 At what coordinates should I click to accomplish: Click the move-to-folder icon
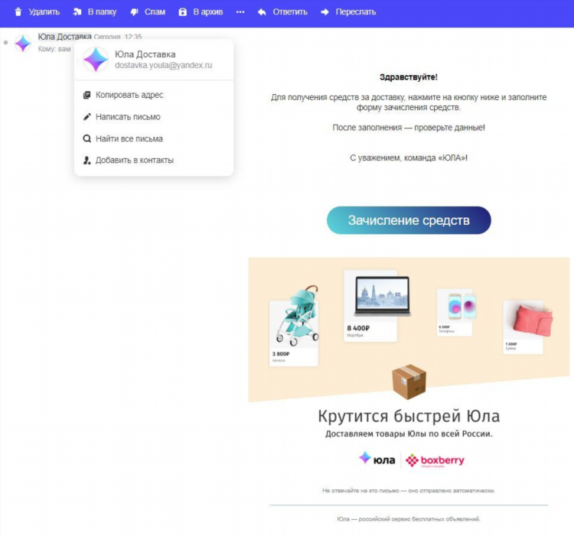click(77, 12)
